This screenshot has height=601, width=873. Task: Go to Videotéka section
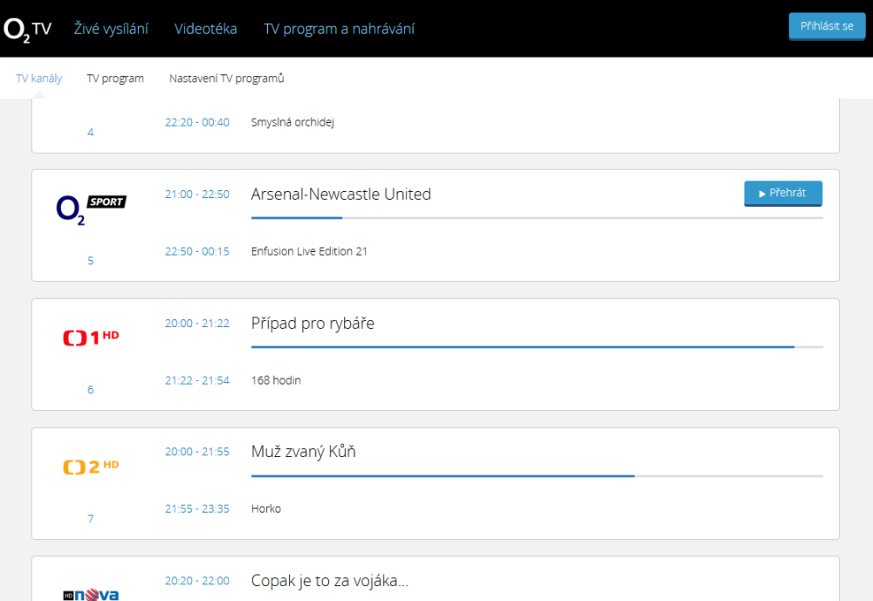[205, 29]
